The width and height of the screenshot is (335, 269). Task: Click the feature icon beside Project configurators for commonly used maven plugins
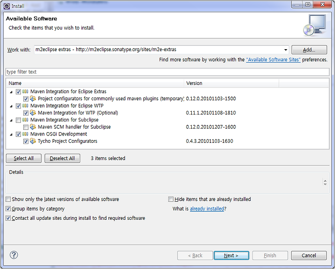33,99
